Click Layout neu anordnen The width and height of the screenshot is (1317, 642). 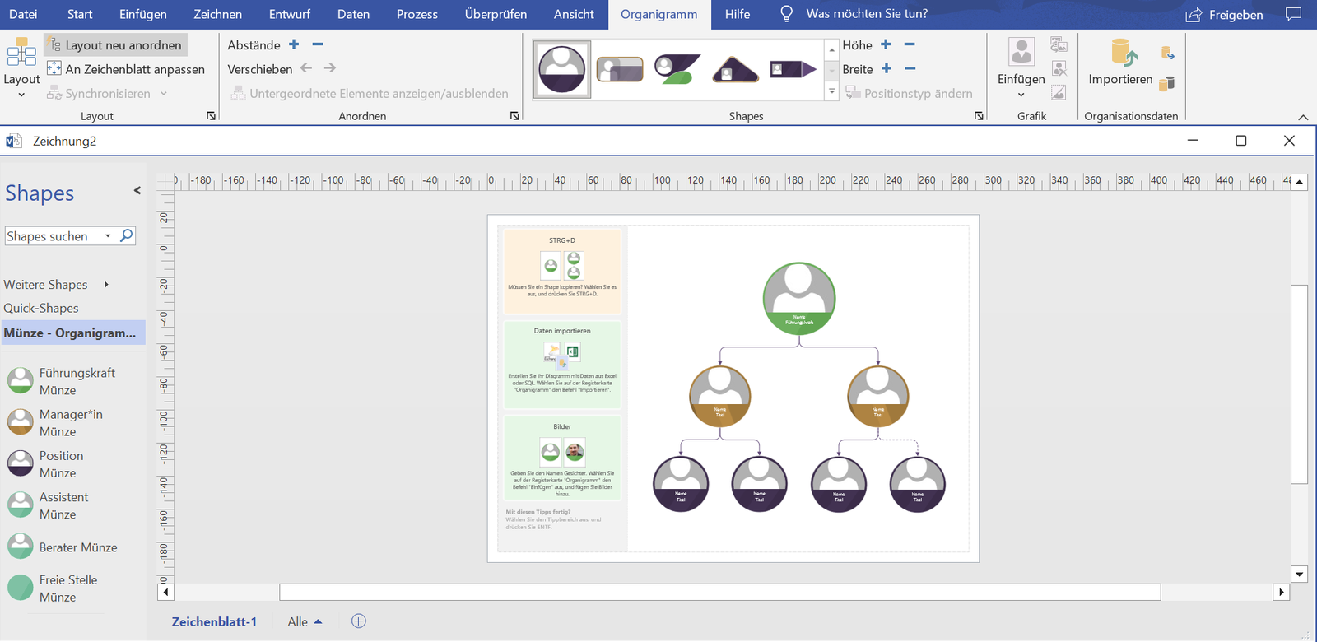pos(115,45)
